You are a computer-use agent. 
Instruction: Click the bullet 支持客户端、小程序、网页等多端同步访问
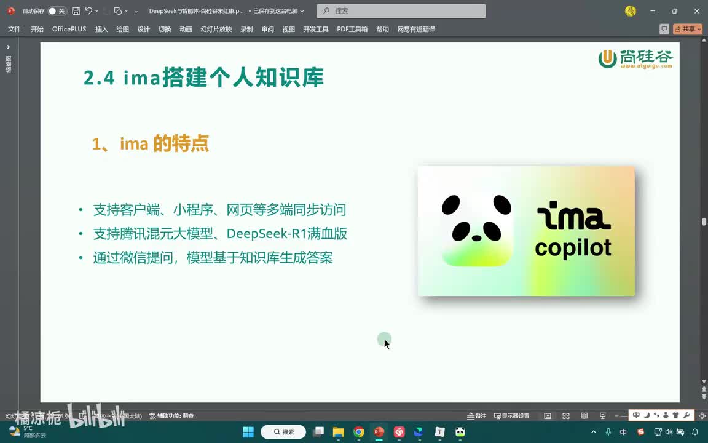[x=219, y=210]
